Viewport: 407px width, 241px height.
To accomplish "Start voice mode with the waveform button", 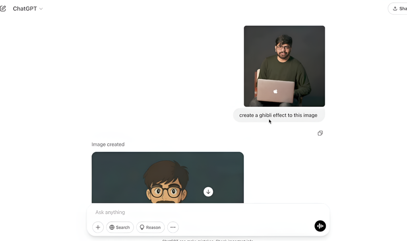I will [320, 226].
